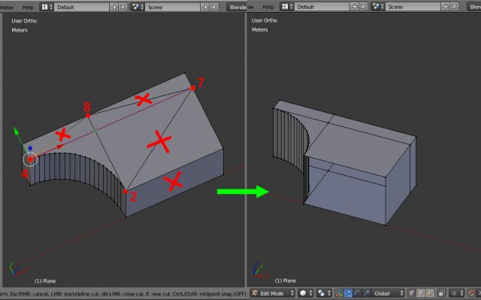
Task: Click scene browse icon in left window
Action: point(138,7)
